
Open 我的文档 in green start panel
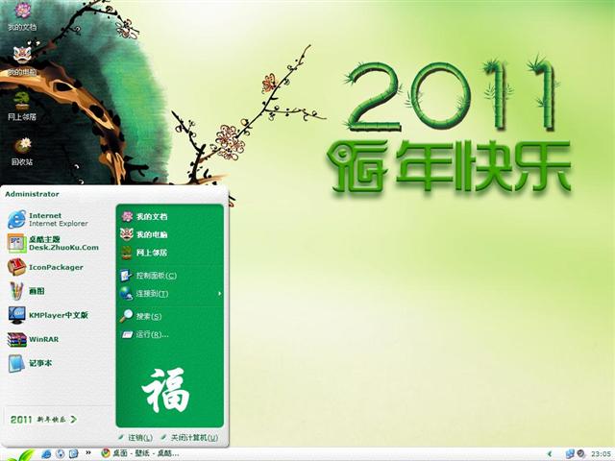click(x=144, y=216)
